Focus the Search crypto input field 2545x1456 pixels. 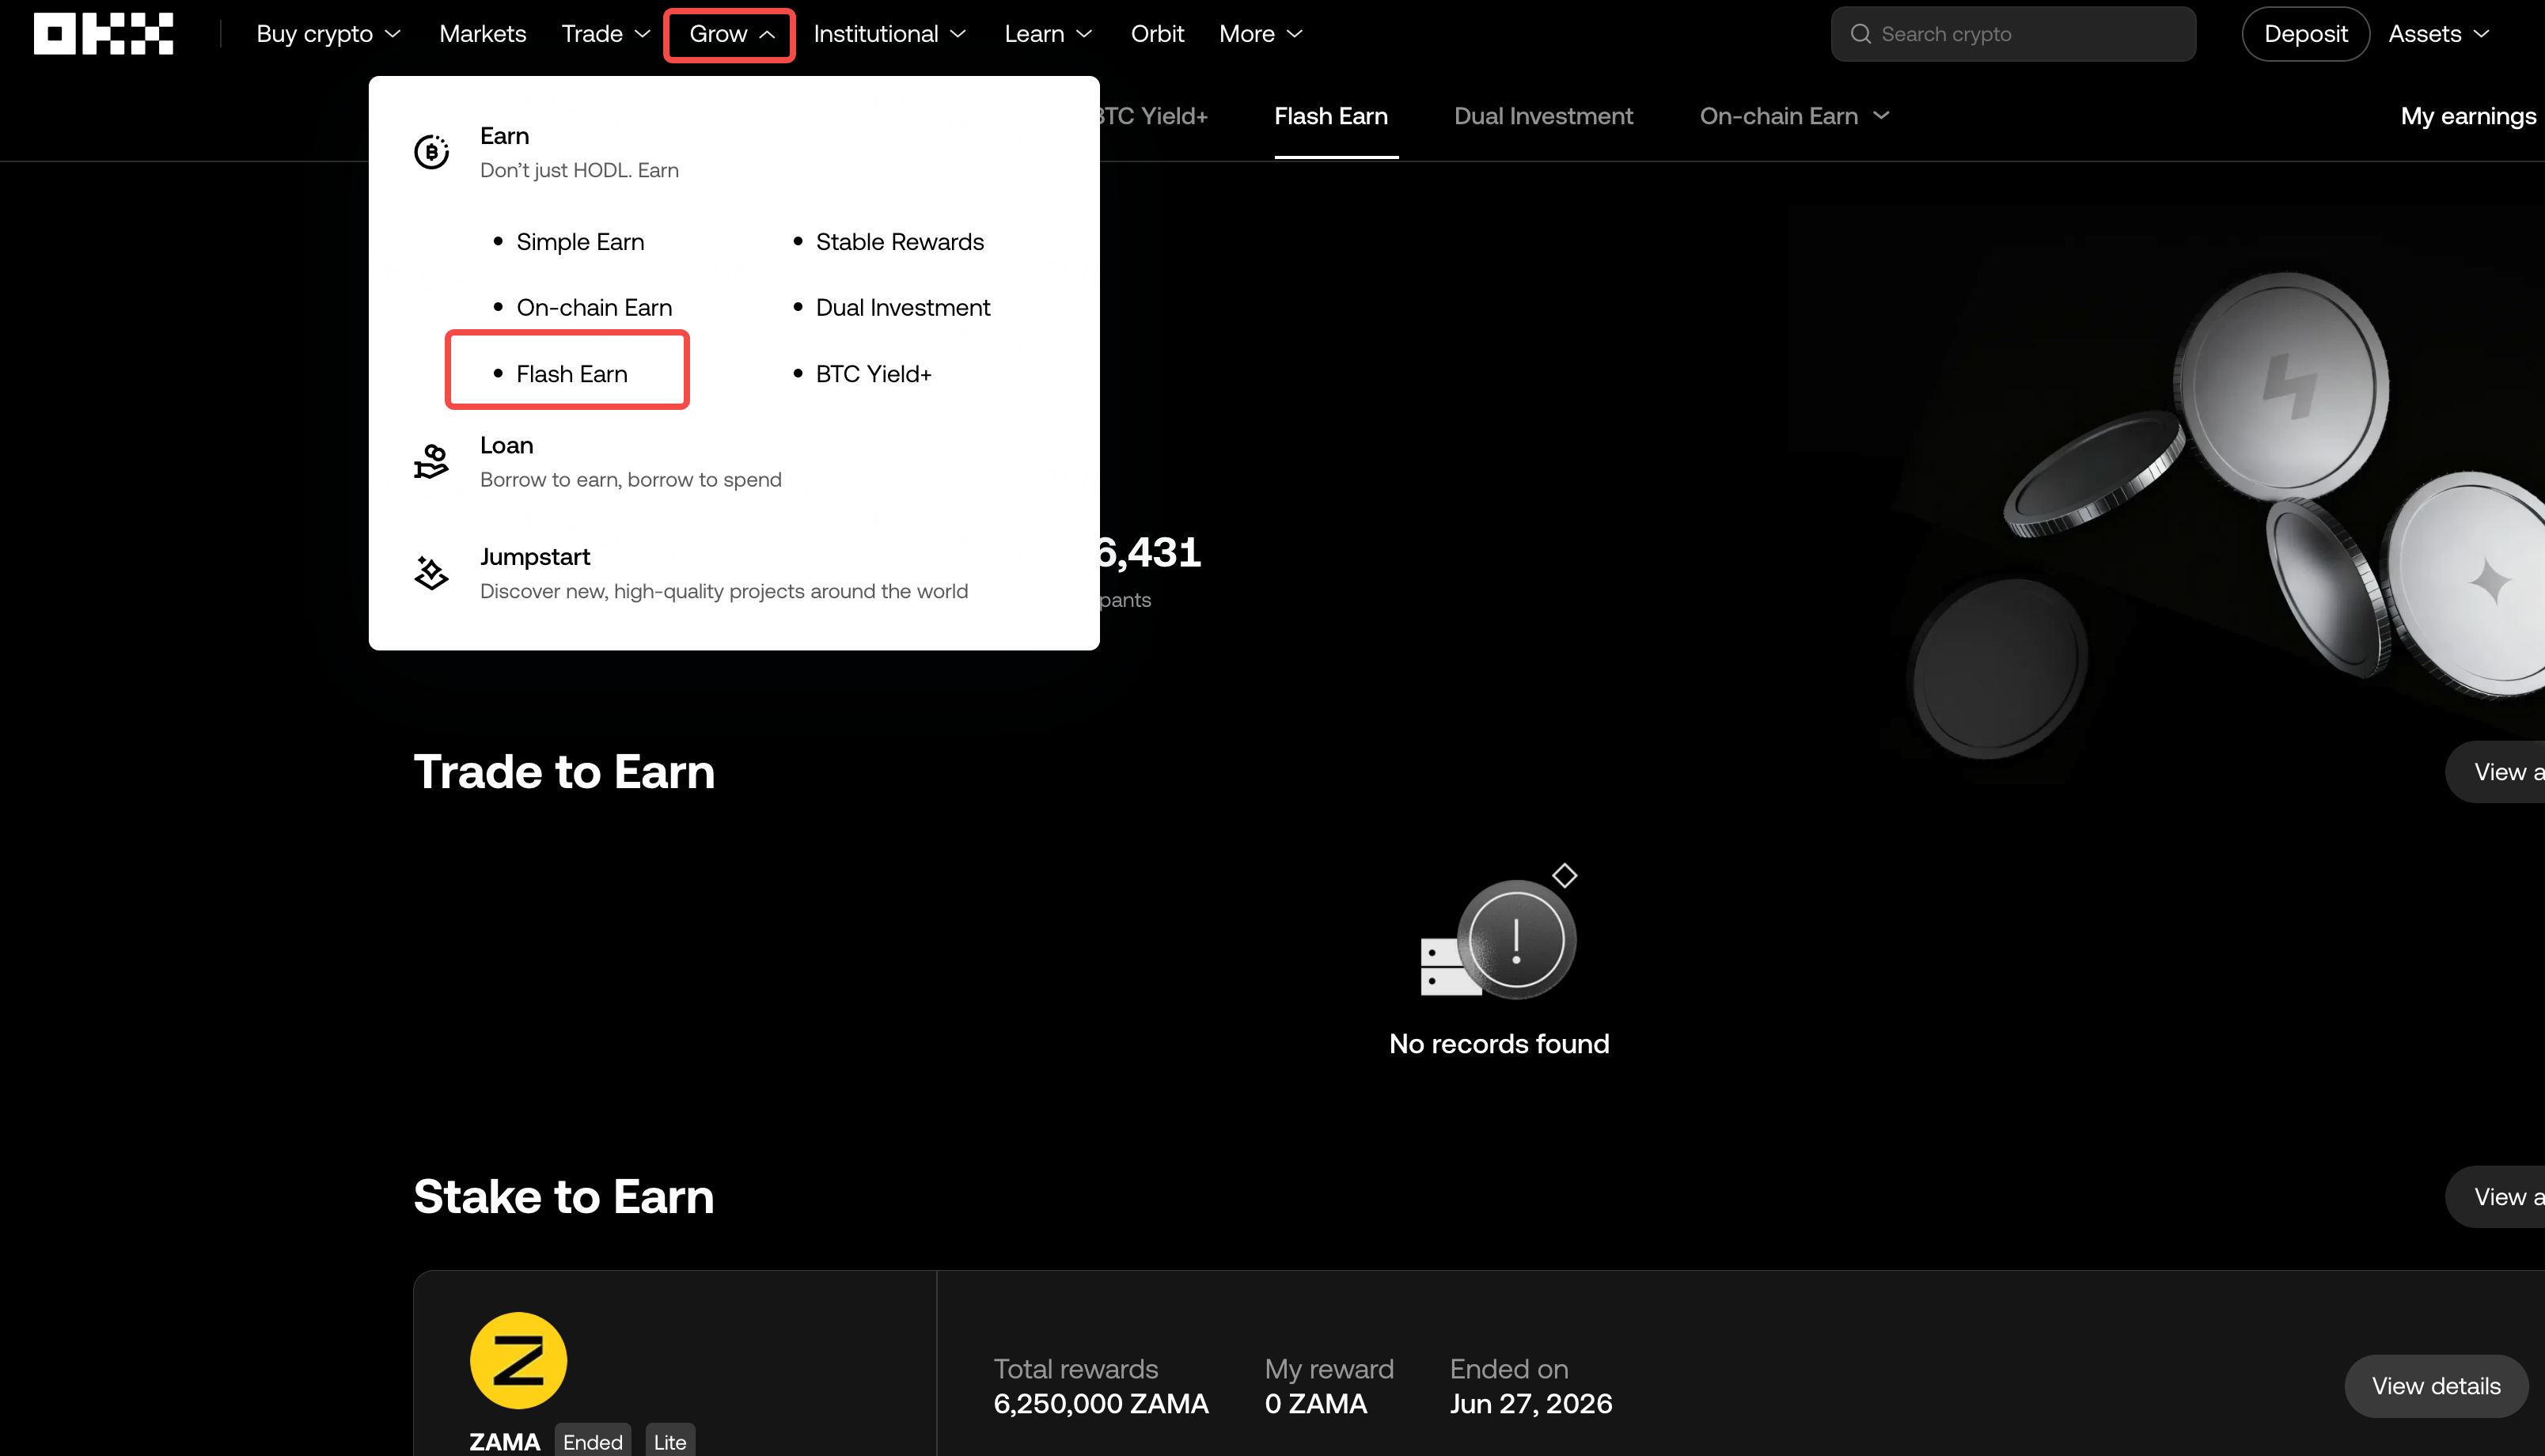click(2013, 34)
